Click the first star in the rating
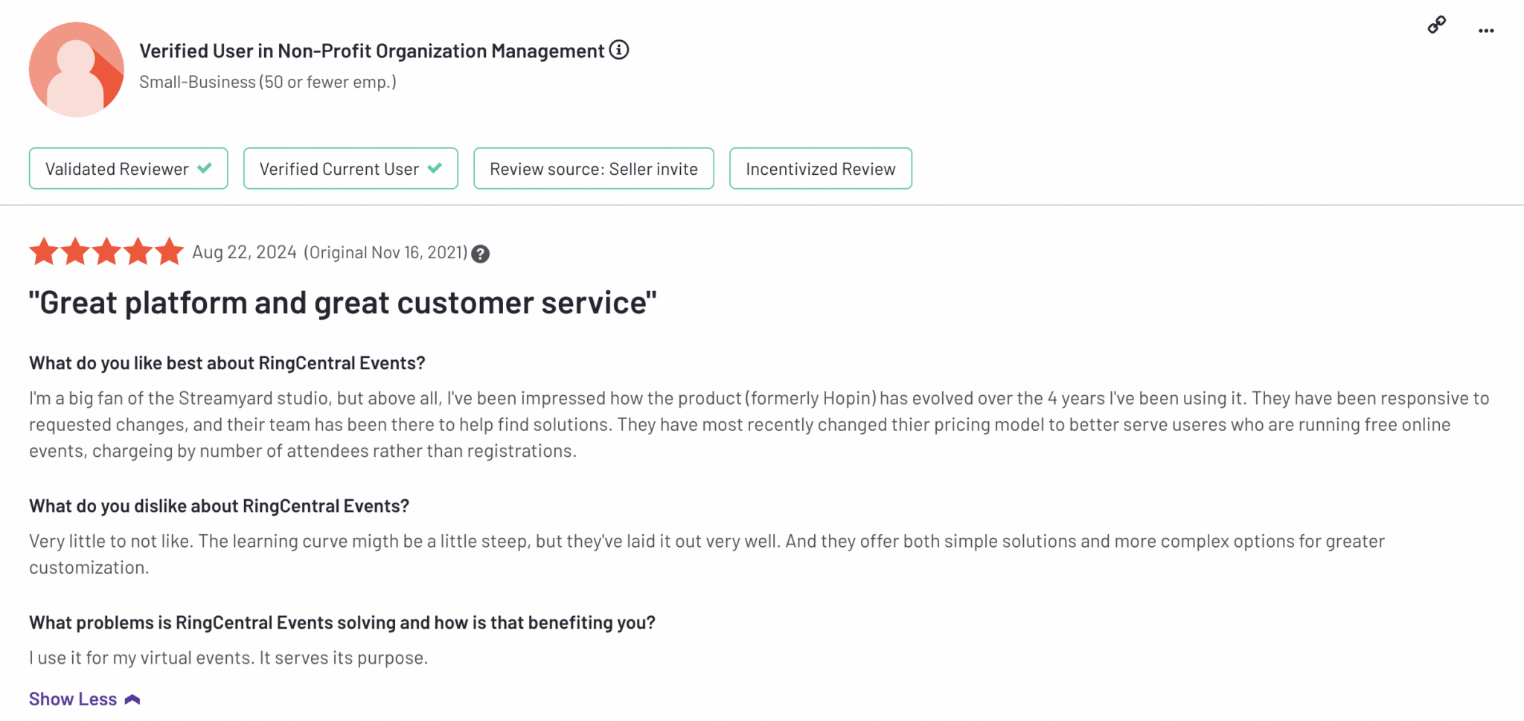Screen dimensions: 1524x721 pyautogui.click(x=44, y=251)
